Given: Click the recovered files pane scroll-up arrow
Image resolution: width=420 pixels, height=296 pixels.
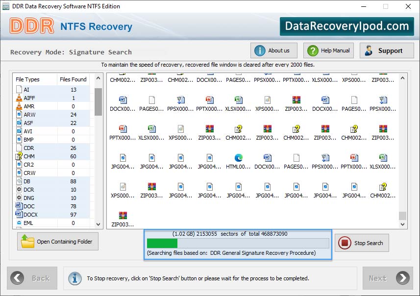Looking at the screenshot, I should (402, 78).
